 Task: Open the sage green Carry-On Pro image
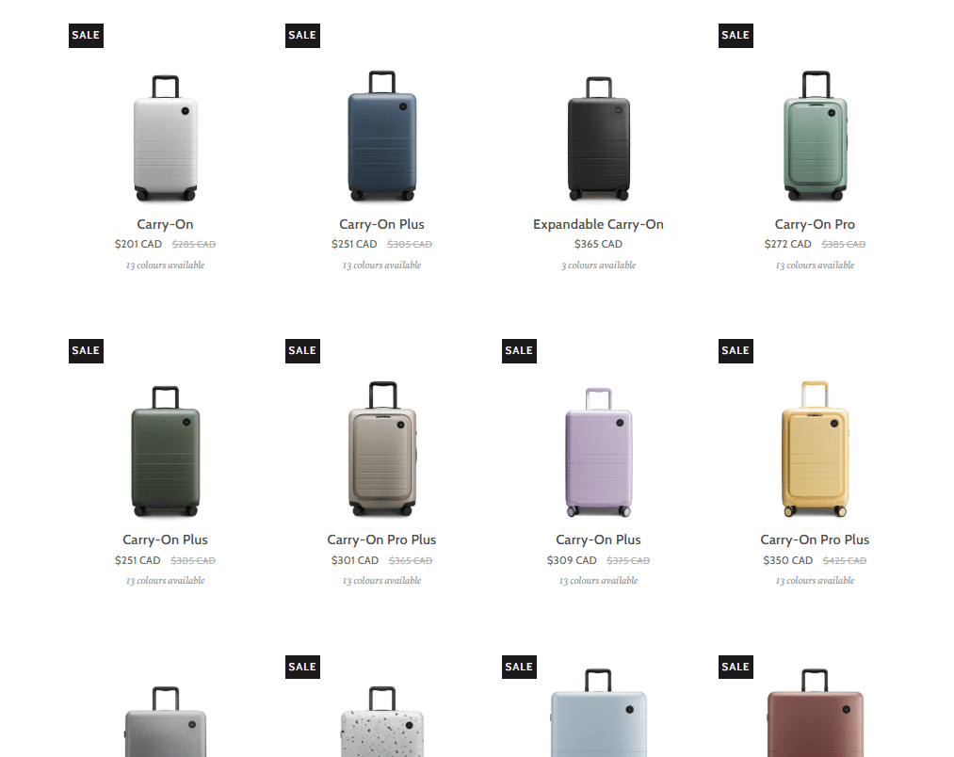coord(816,136)
